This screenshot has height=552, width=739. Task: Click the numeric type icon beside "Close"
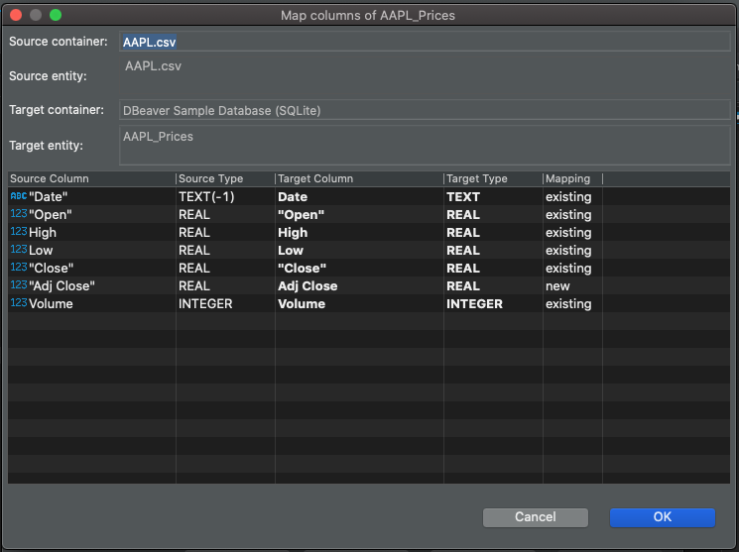pos(19,268)
